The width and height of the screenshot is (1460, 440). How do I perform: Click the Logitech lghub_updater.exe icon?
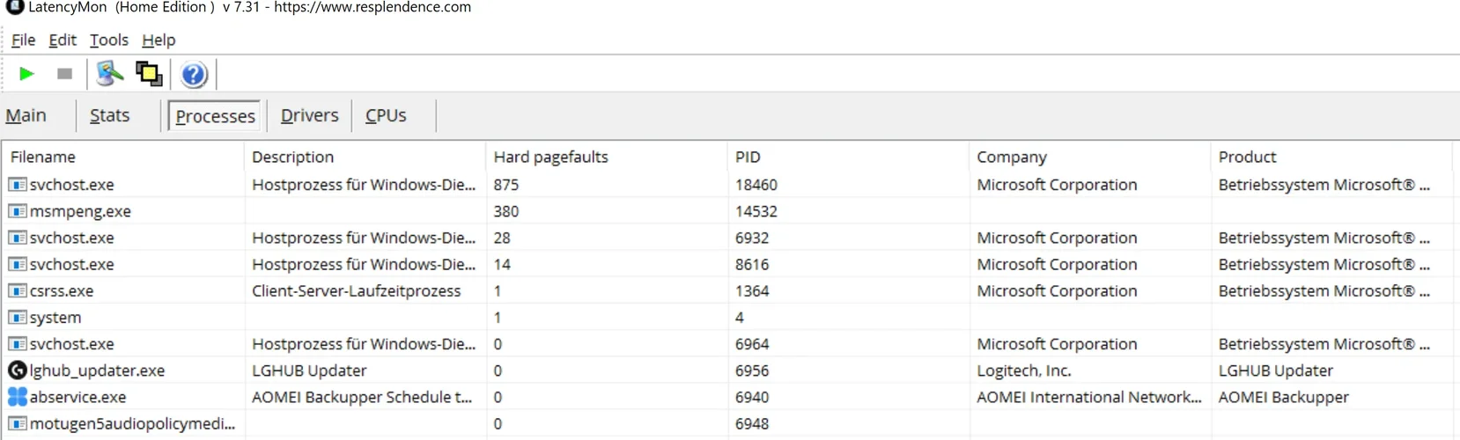pyautogui.click(x=18, y=370)
